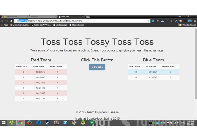Select the herp5556 user name

(x=40, y=93)
